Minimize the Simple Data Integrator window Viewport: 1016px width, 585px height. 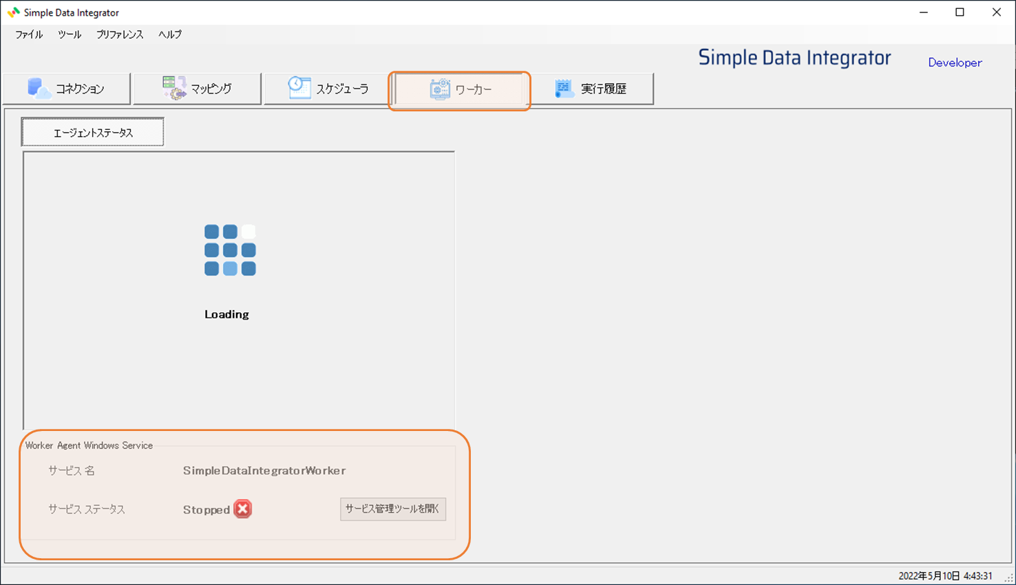click(924, 12)
